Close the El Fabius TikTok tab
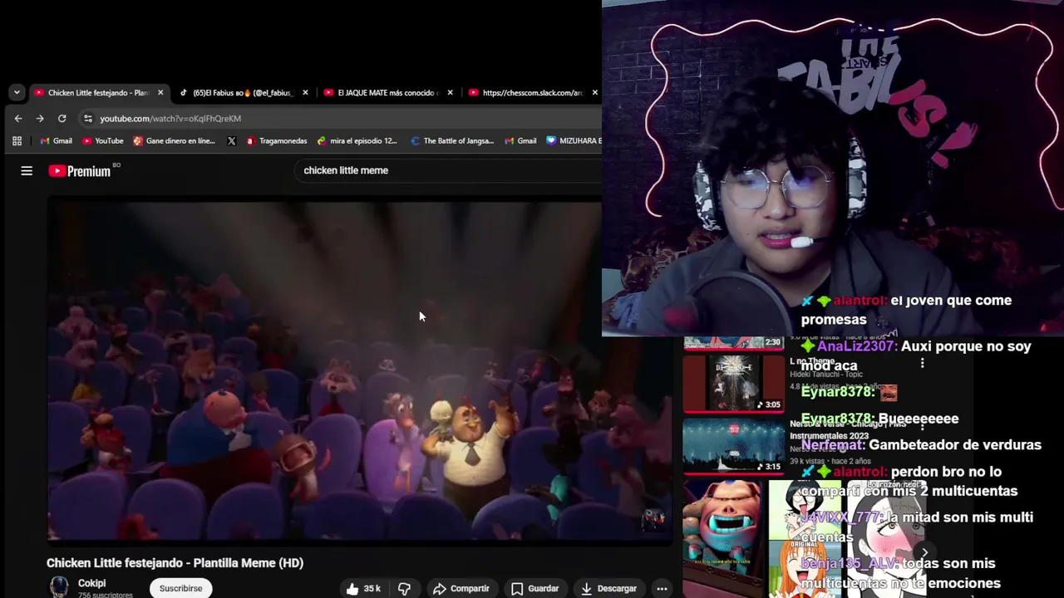Viewport: 1064px width, 598px height. pyautogui.click(x=305, y=93)
